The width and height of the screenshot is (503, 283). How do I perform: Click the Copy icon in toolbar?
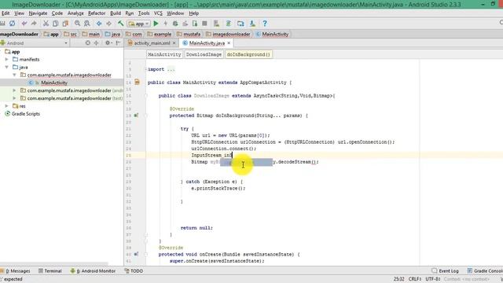[56, 24]
